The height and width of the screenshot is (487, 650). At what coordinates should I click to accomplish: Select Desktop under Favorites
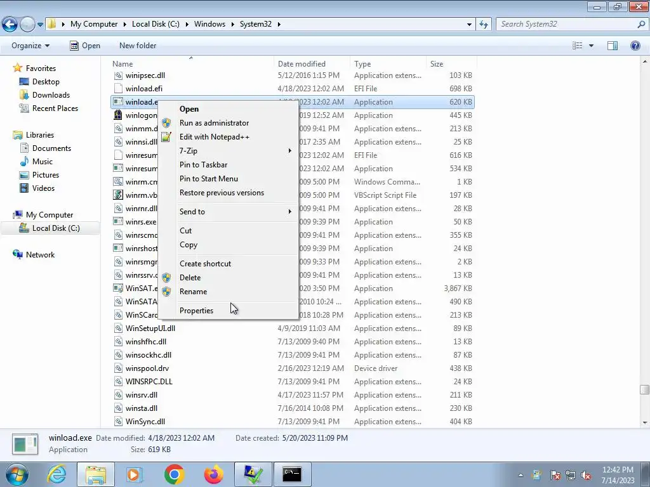pyautogui.click(x=46, y=82)
